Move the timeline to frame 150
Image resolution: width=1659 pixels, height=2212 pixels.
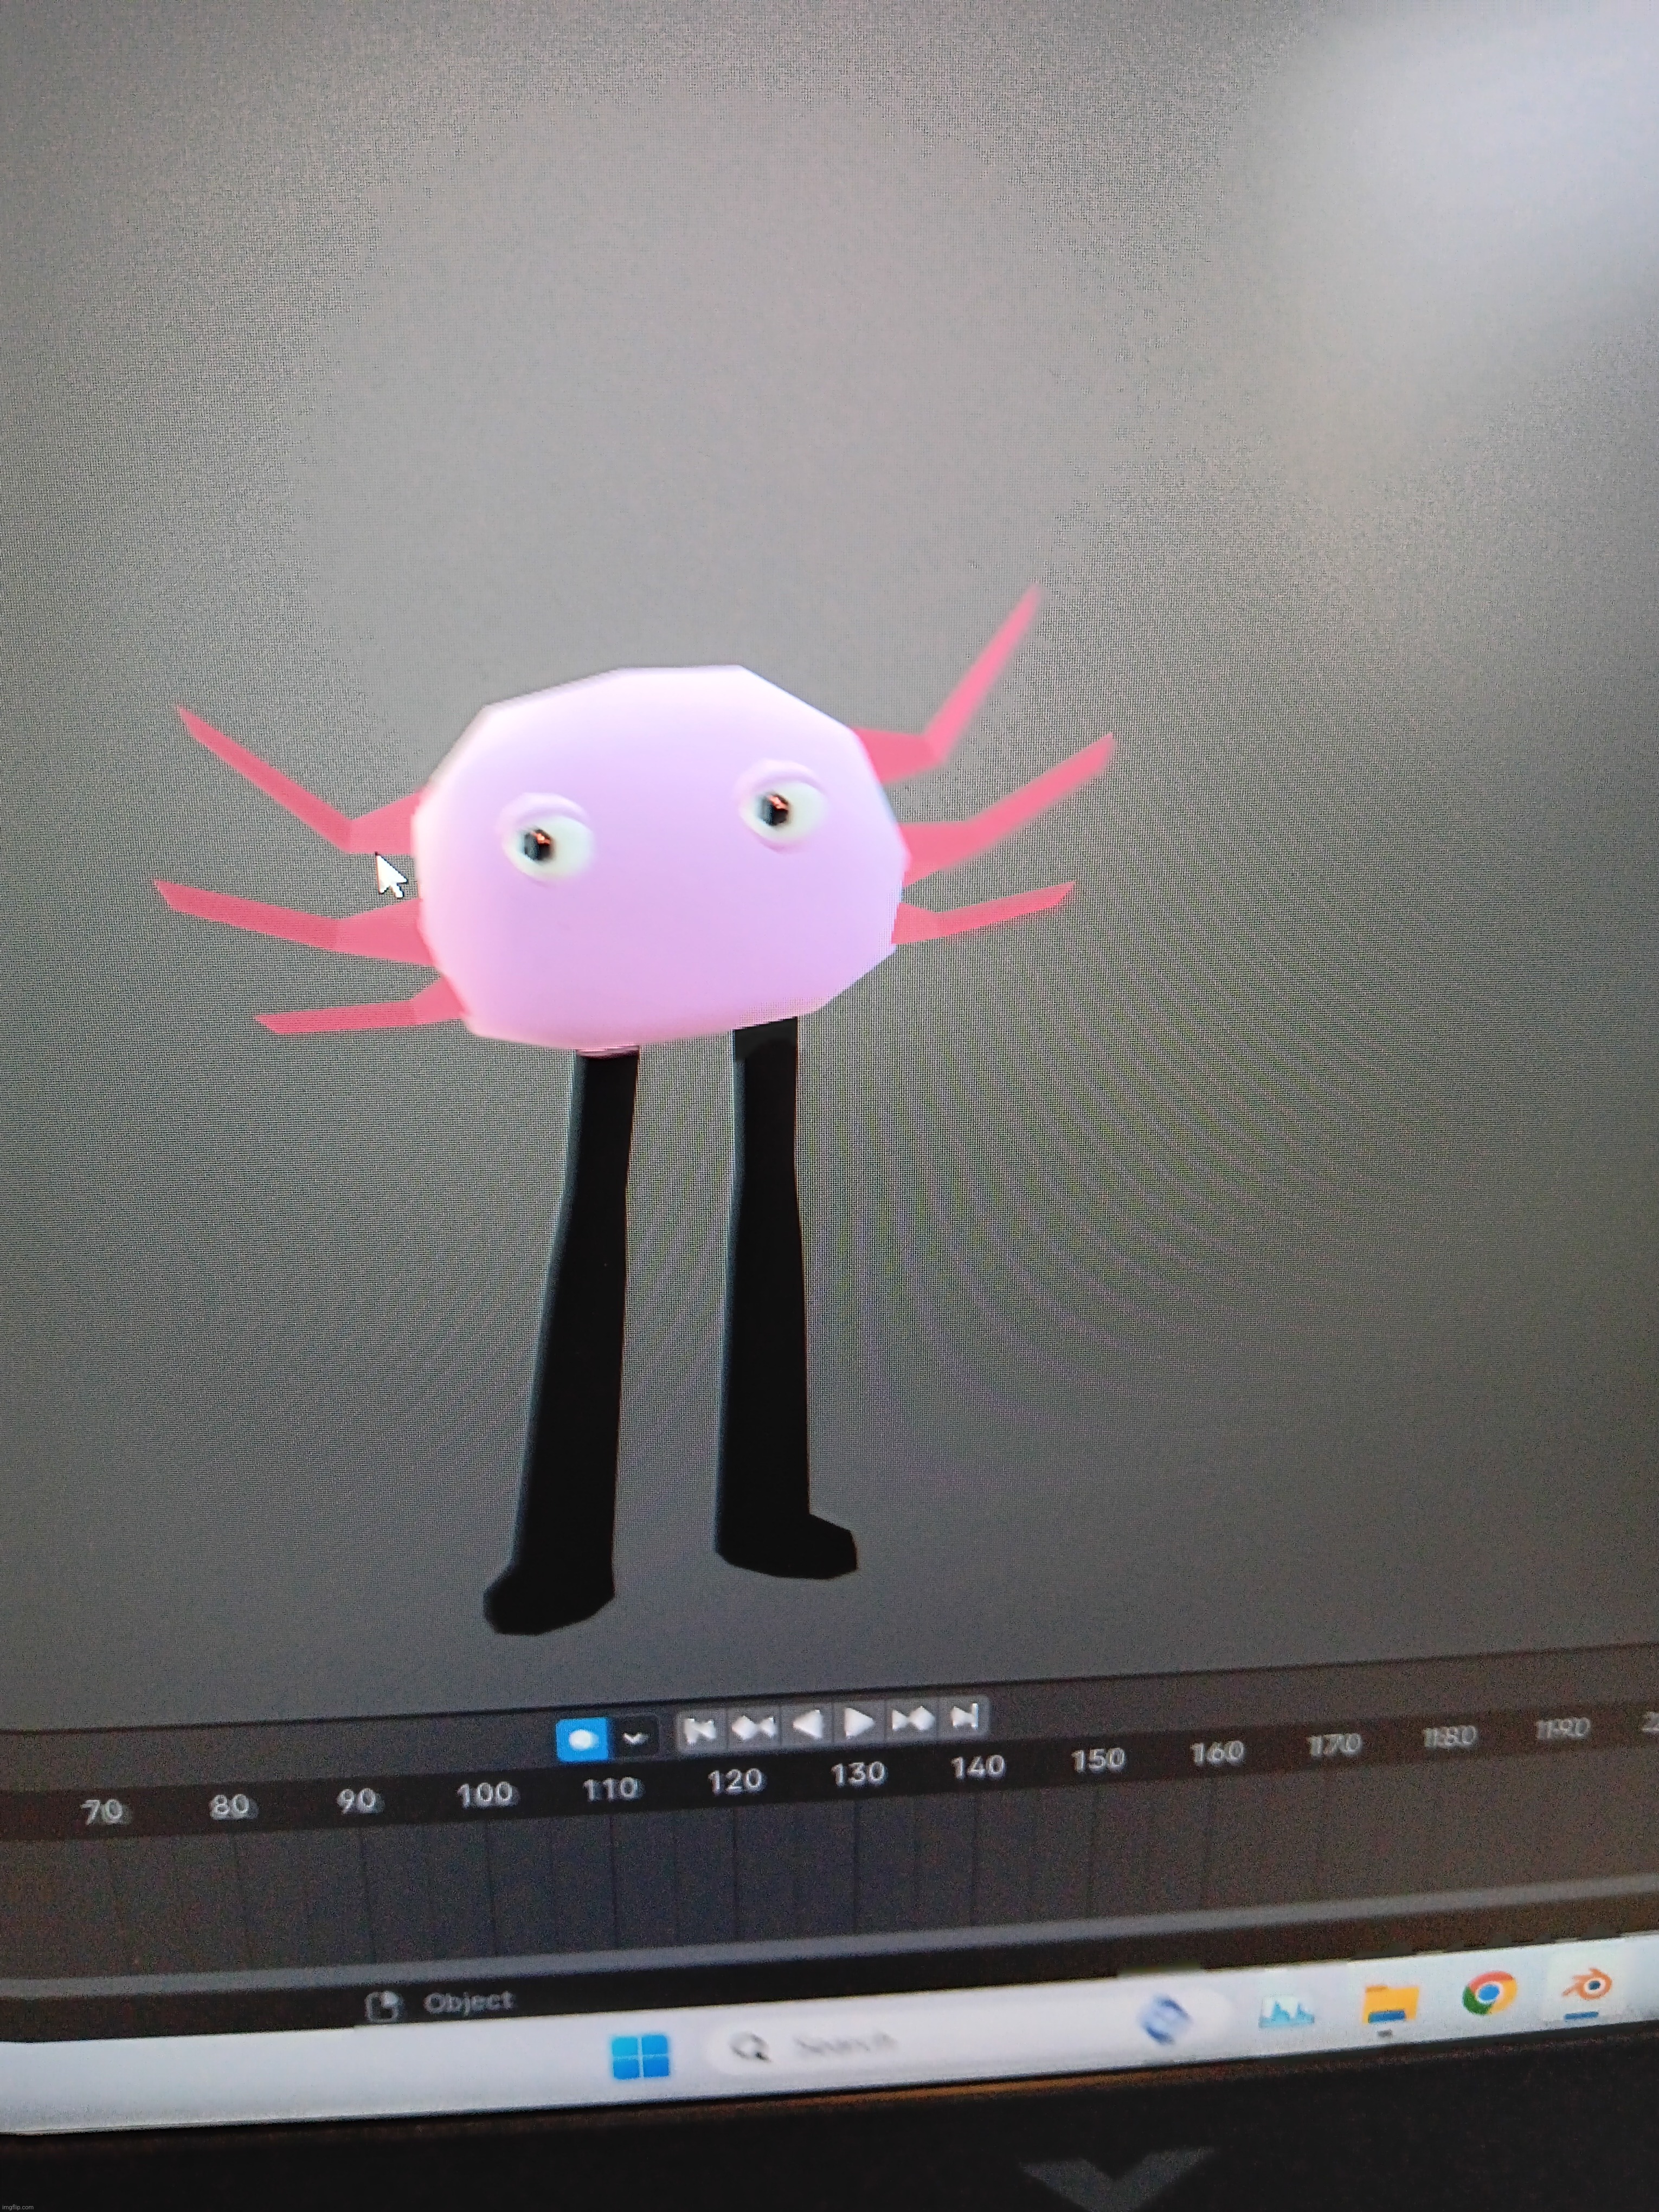point(1098,1759)
